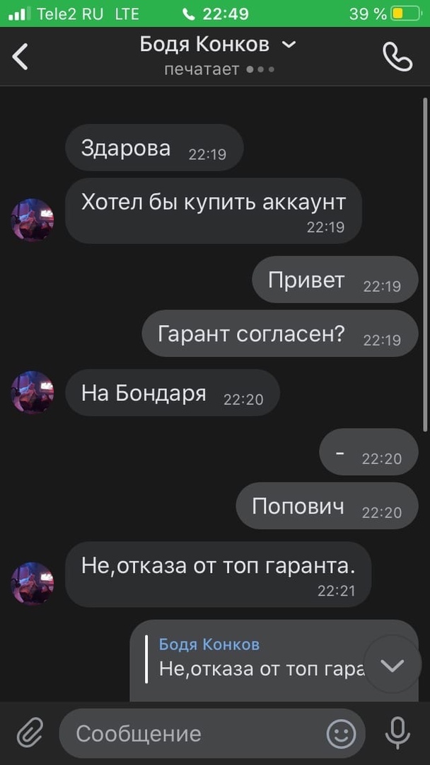
Task: Select the dash message sent at 22:20
Action: click(x=368, y=452)
